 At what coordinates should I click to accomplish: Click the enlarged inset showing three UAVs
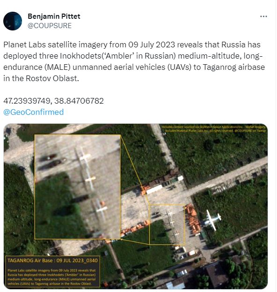point(78,187)
